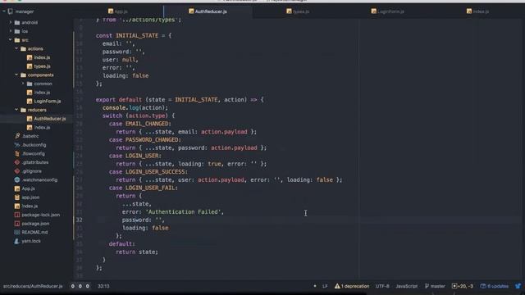Click the .flowconfig file icon
Screen dimensions: 525x295
click(17, 153)
